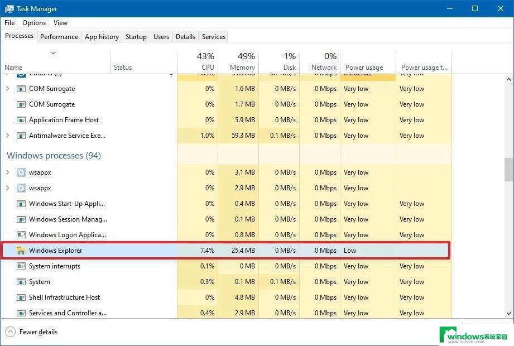Screen dimensions: 514x346
Task: Click the System interrupts process icon
Action: (x=21, y=266)
